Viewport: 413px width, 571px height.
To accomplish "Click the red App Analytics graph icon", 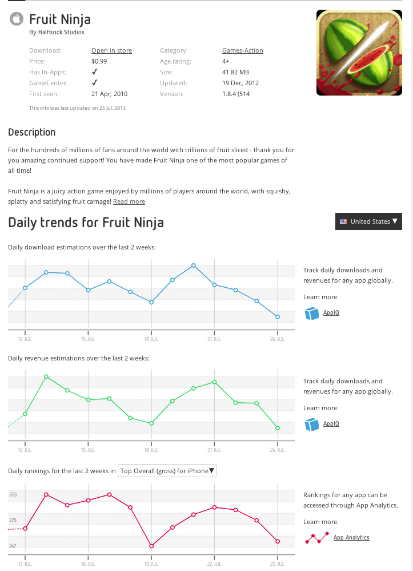I will coord(317,538).
